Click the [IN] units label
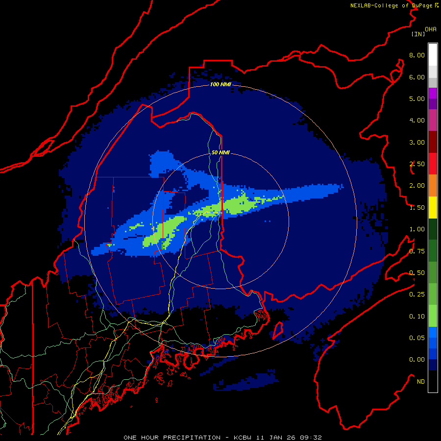 418,34
